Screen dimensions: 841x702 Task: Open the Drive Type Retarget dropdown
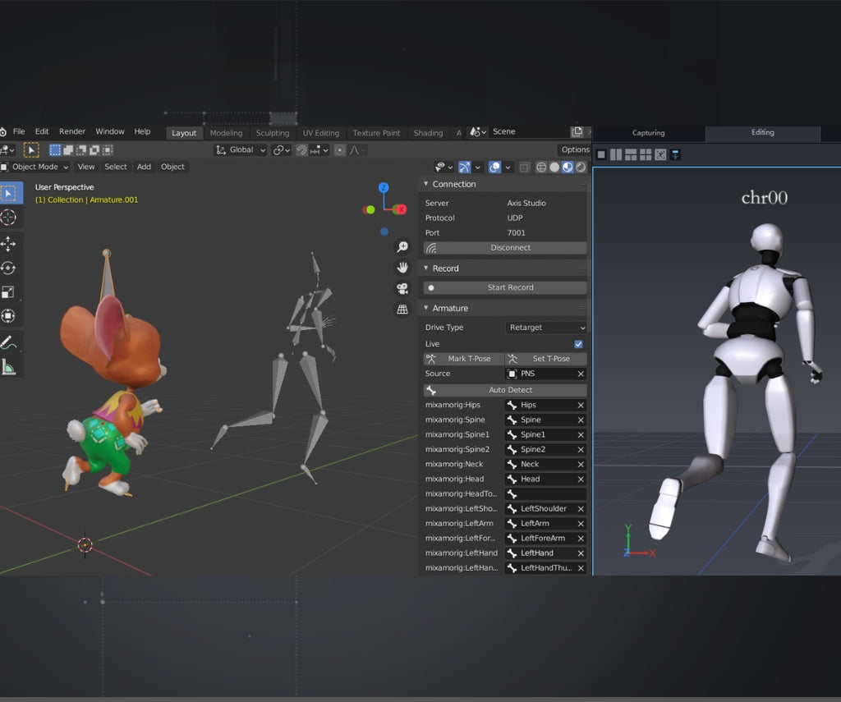545,327
